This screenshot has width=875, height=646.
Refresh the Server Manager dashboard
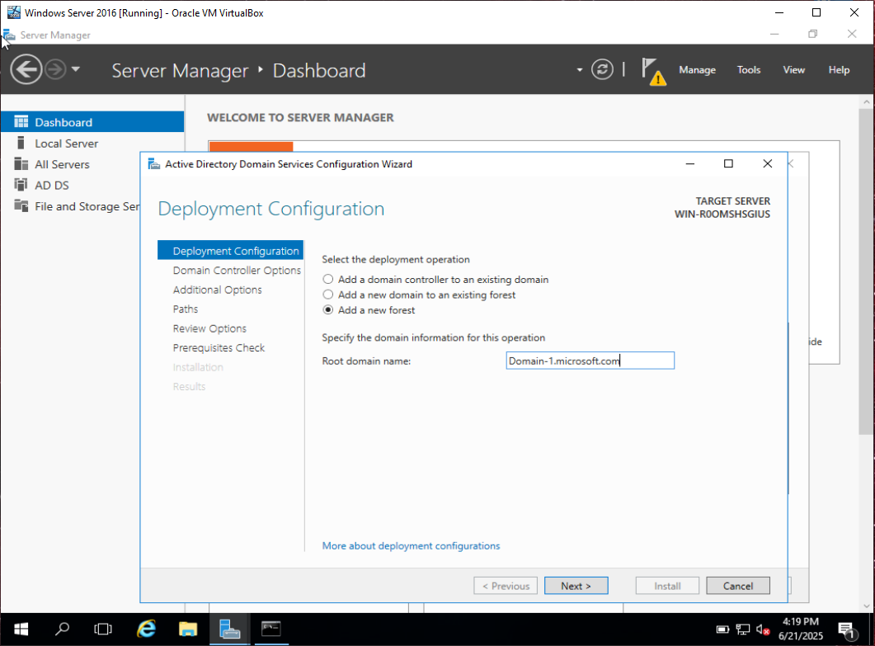click(602, 70)
